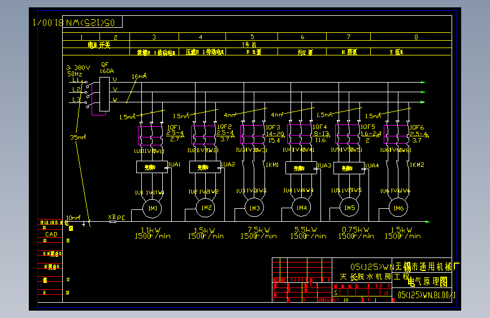Select the 无锡市通用机械厂 company text
The image size is (490, 318).
coord(427,267)
